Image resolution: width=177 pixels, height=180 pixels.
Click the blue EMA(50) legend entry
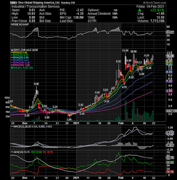20,60
